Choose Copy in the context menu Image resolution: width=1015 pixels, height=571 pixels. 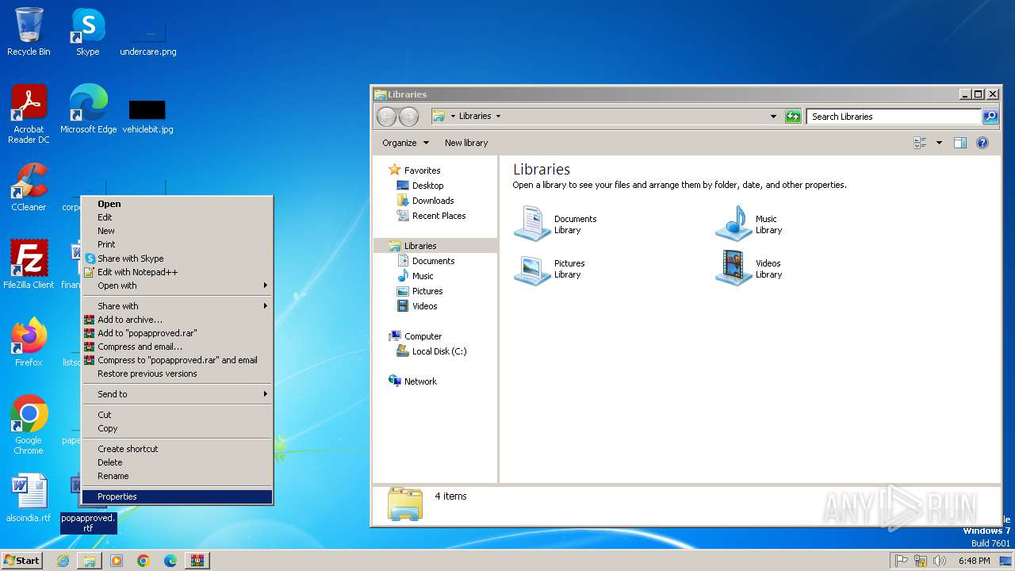click(178, 428)
